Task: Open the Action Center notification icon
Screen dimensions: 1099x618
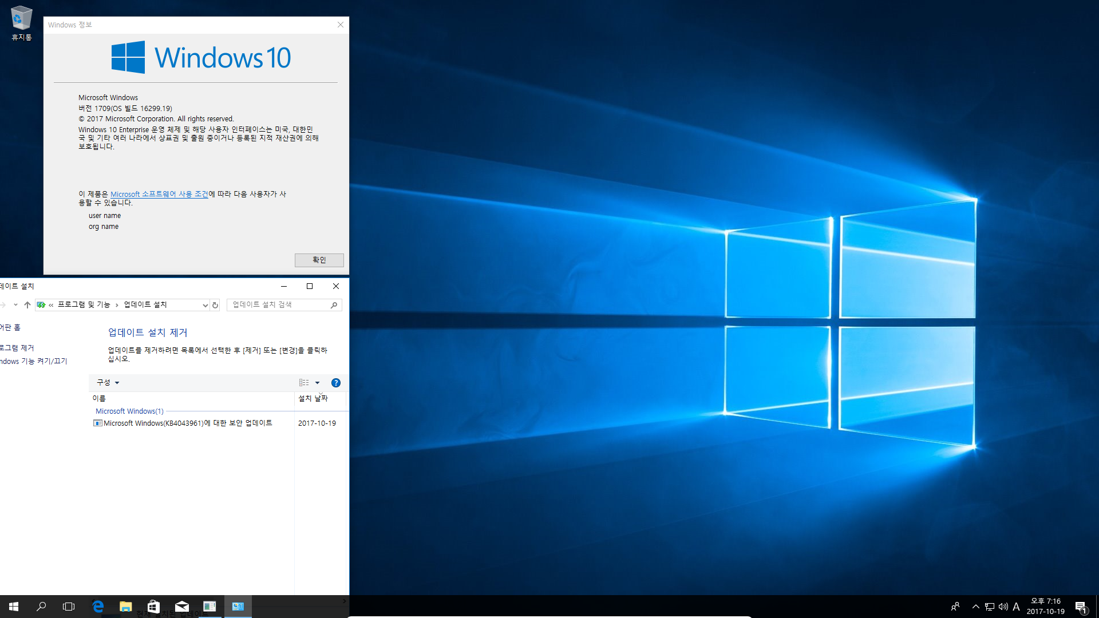Action: [1081, 607]
